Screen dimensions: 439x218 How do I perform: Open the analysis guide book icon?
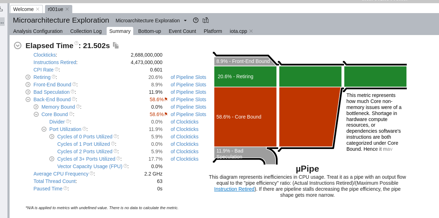206,21
